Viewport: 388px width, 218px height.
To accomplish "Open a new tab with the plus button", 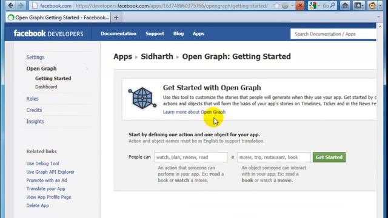I will (116, 18).
